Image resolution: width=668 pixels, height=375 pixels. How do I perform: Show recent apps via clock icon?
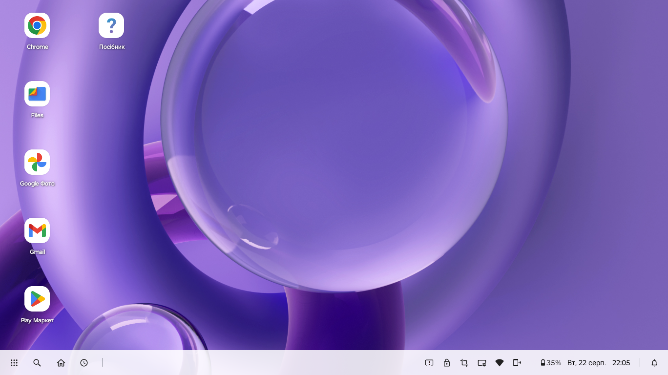click(84, 363)
